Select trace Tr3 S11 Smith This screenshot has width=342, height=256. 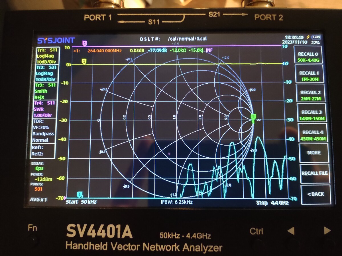[x=46, y=91]
